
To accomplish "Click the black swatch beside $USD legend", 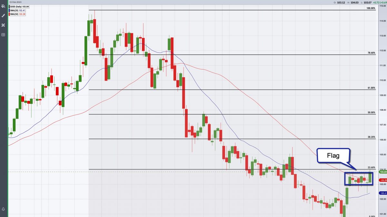I will tap(9, 6).
